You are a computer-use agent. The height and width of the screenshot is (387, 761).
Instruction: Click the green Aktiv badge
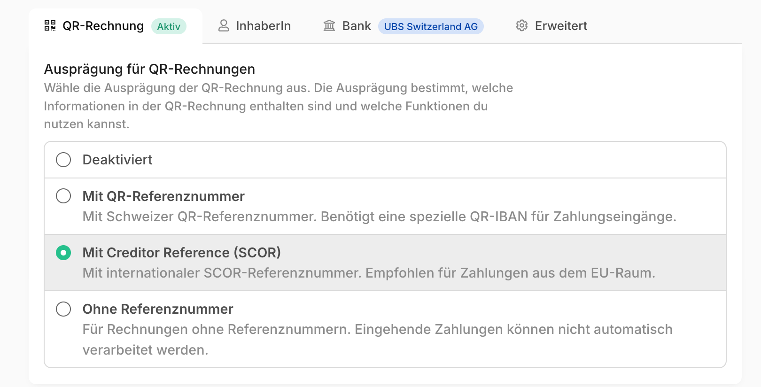[169, 26]
